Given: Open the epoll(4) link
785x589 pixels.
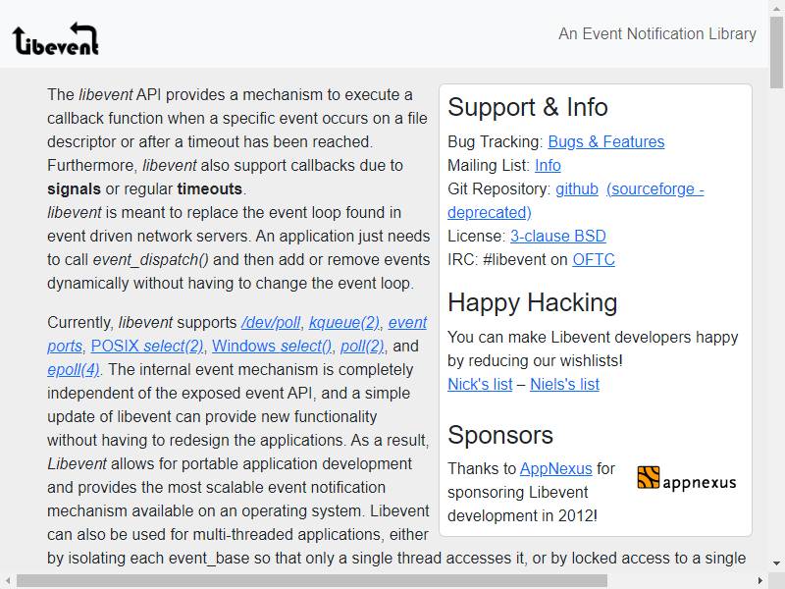Looking at the screenshot, I should tap(73, 370).
